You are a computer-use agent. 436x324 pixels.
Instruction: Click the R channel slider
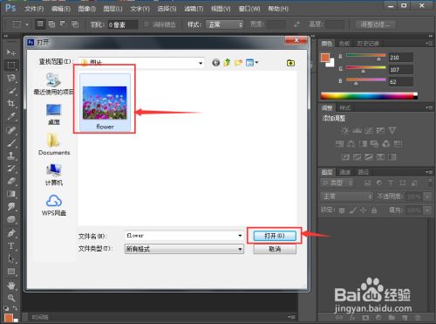366,56
